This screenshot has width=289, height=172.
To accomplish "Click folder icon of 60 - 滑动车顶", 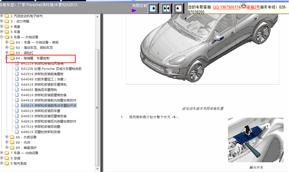I will click(x=12, y=48).
